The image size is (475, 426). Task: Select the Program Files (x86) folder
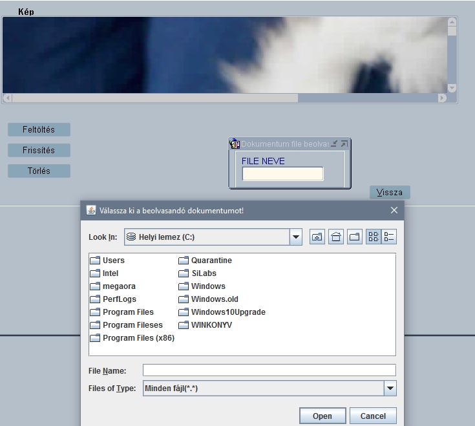[x=132, y=338]
